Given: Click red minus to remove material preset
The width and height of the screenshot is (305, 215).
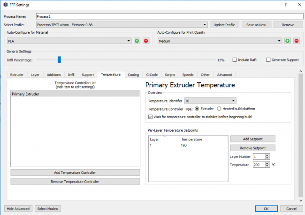Looking at the screenshot, I should [x=146, y=41].
